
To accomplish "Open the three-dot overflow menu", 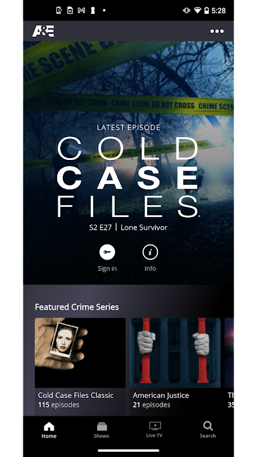I will pyautogui.click(x=217, y=31).
